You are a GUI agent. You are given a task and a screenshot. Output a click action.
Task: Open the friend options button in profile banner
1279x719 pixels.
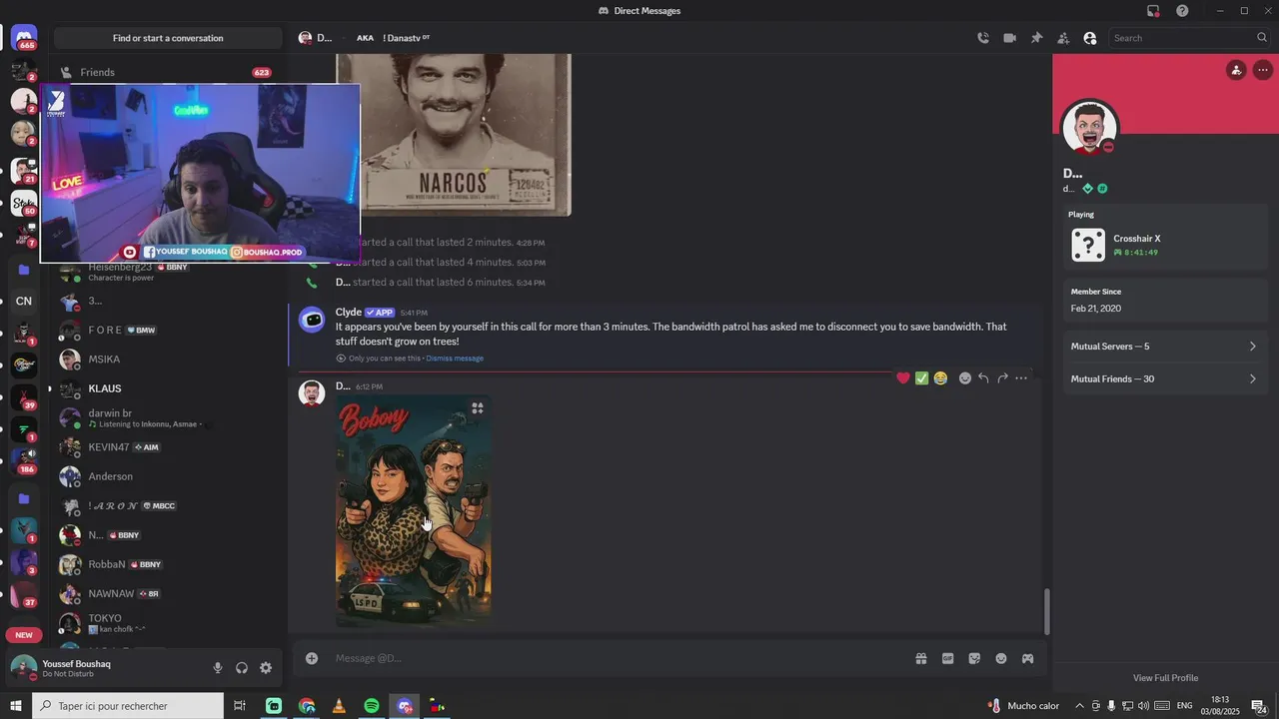[1236, 70]
